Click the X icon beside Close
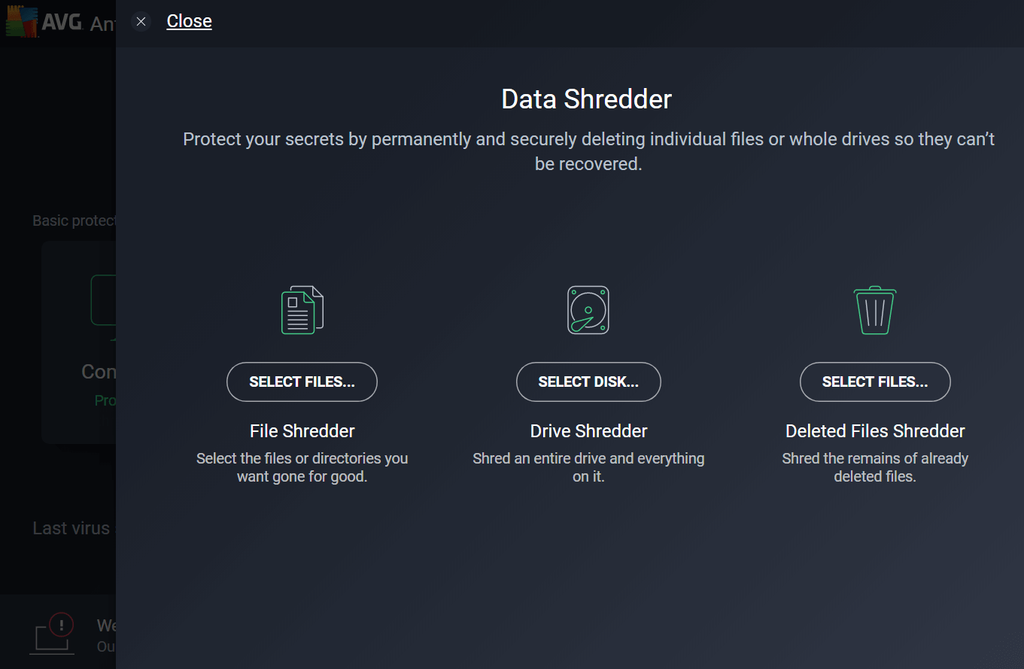1024x669 pixels. (x=141, y=21)
